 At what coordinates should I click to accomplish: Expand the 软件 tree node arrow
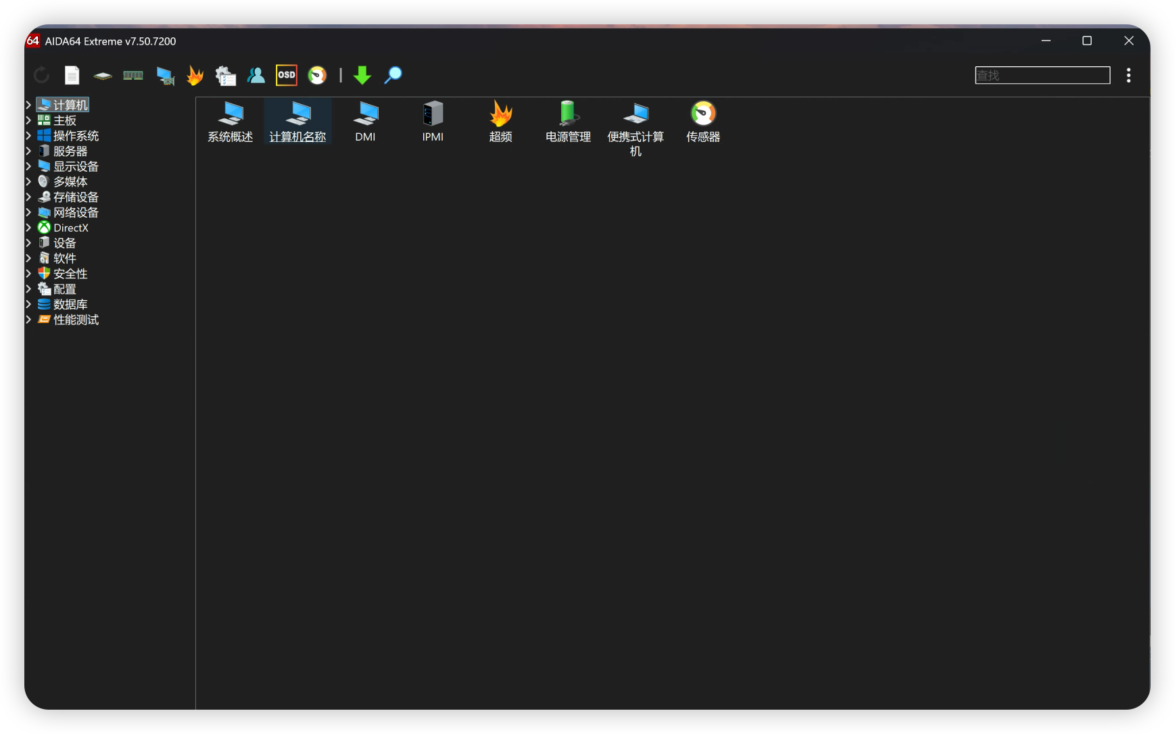[29, 258]
